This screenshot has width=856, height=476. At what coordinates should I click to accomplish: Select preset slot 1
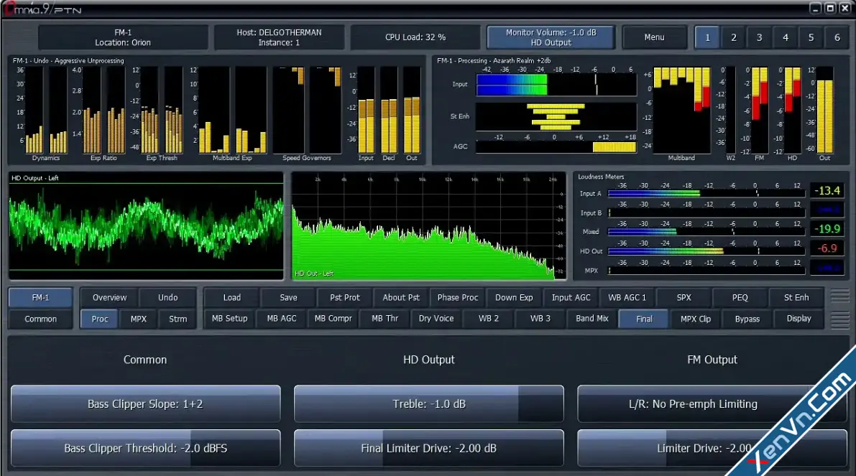point(707,37)
